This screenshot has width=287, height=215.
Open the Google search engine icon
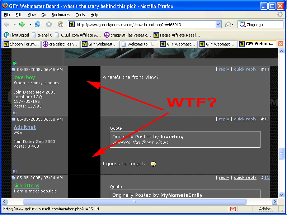[x=242, y=24]
